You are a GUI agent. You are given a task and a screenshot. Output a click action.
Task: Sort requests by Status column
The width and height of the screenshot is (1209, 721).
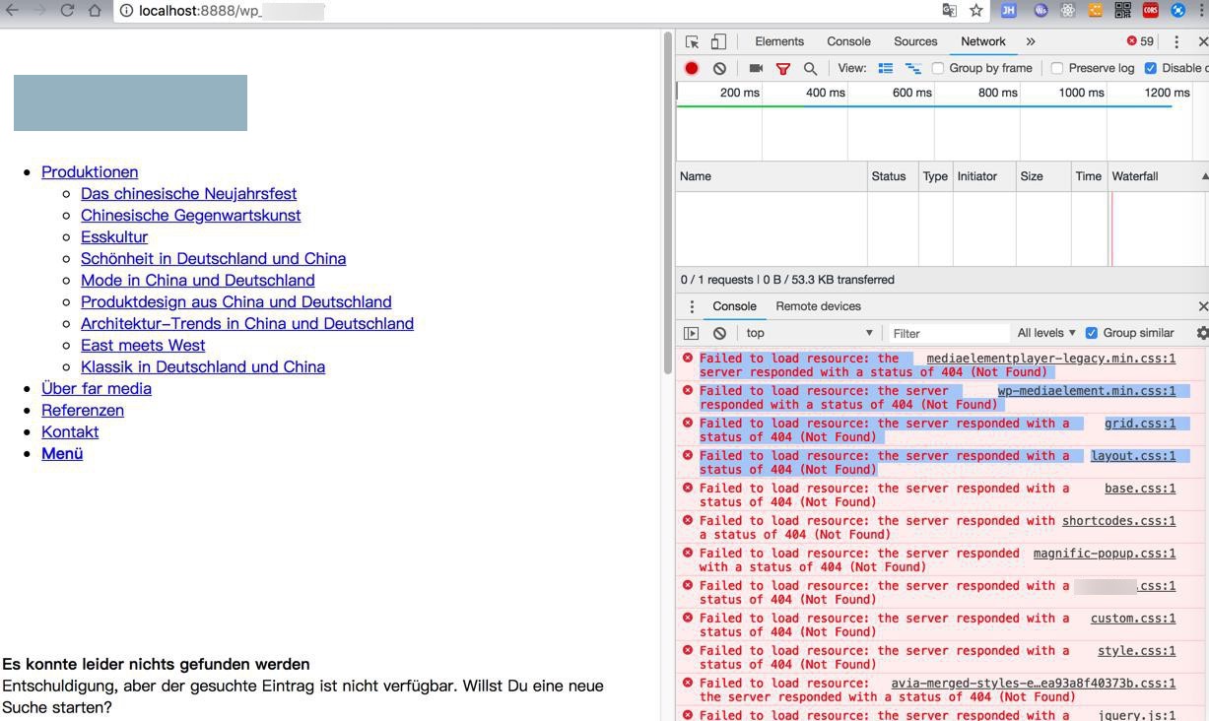coord(893,176)
